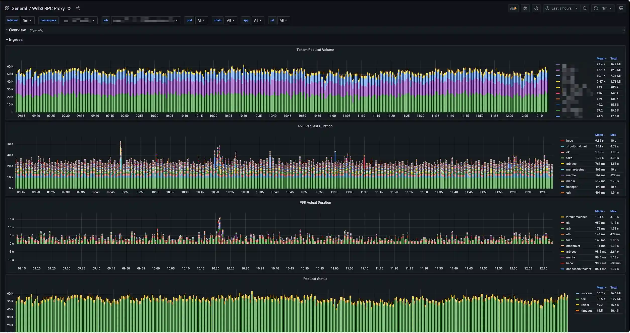The height and width of the screenshot is (333, 630).
Task: Open the chain All dropdown
Action: (231, 20)
